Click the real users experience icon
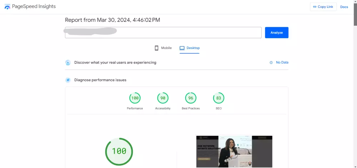 tap(68, 63)
